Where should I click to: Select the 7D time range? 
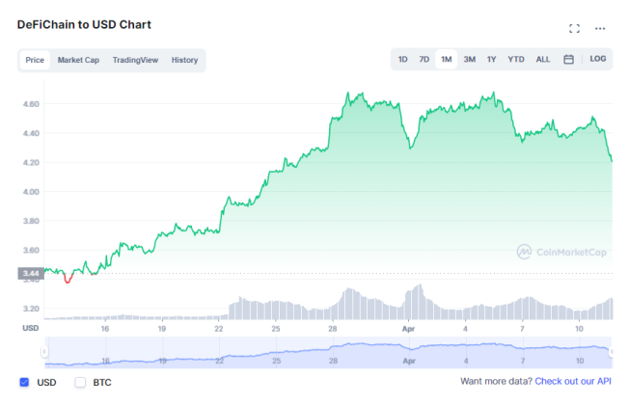[x=424, y=59]
